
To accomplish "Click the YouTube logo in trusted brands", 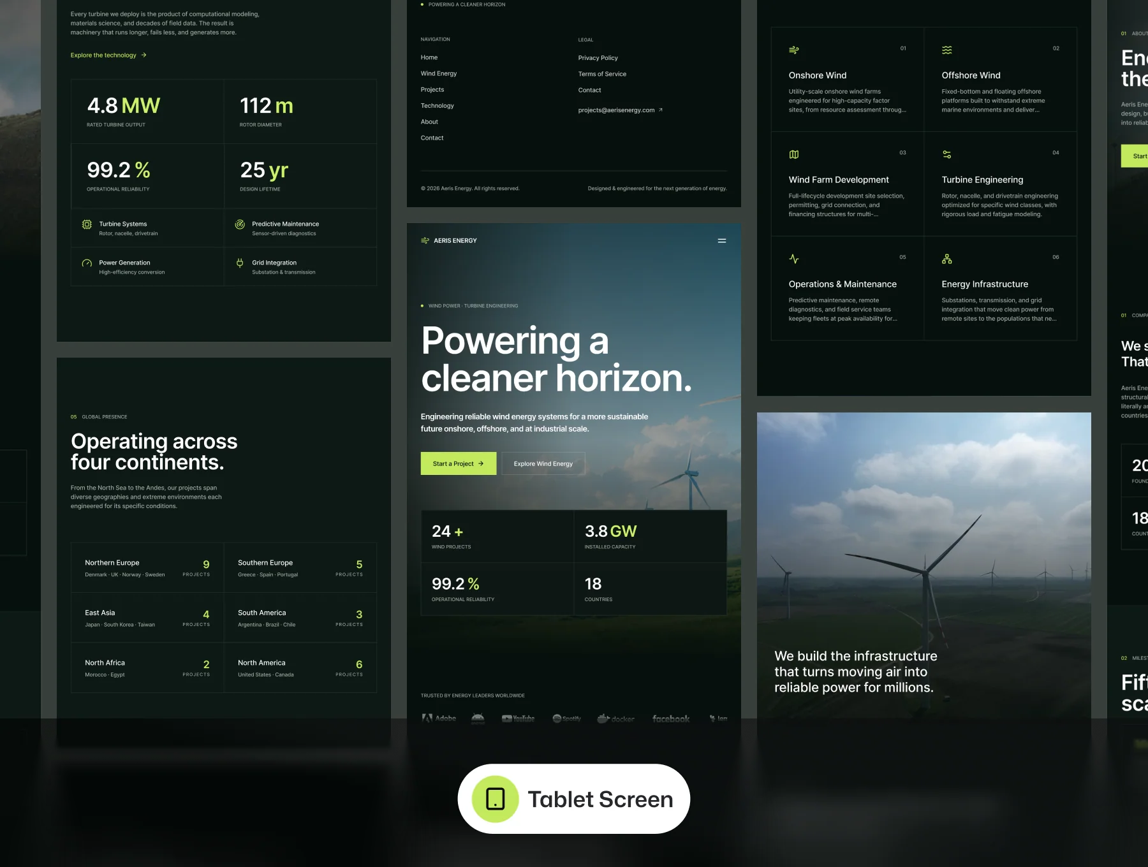I will click(x=518, y=718).
